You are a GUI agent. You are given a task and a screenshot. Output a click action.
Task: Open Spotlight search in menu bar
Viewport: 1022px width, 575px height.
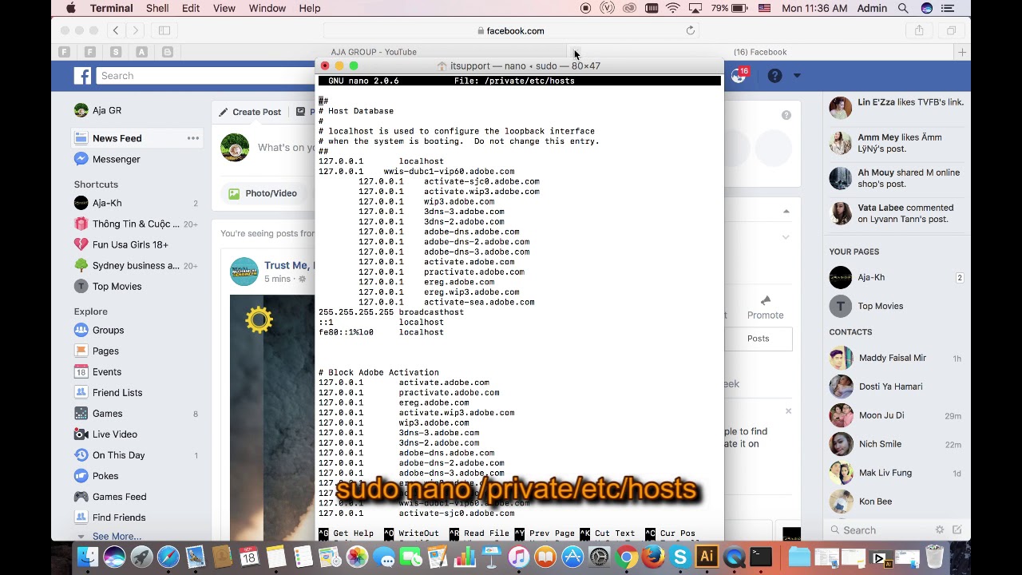[x=903, y=8]
